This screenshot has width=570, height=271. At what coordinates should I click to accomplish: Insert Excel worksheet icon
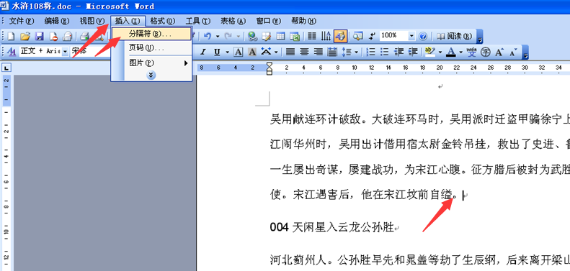tap(295, 36)
